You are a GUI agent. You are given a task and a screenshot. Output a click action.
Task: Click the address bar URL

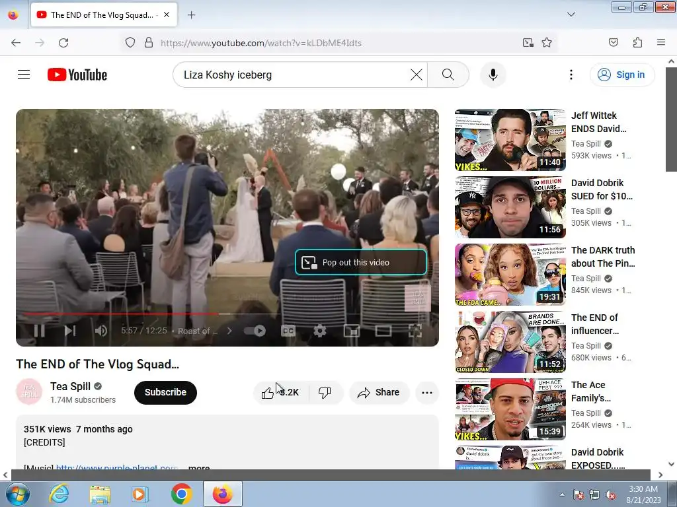click(260, 43)
